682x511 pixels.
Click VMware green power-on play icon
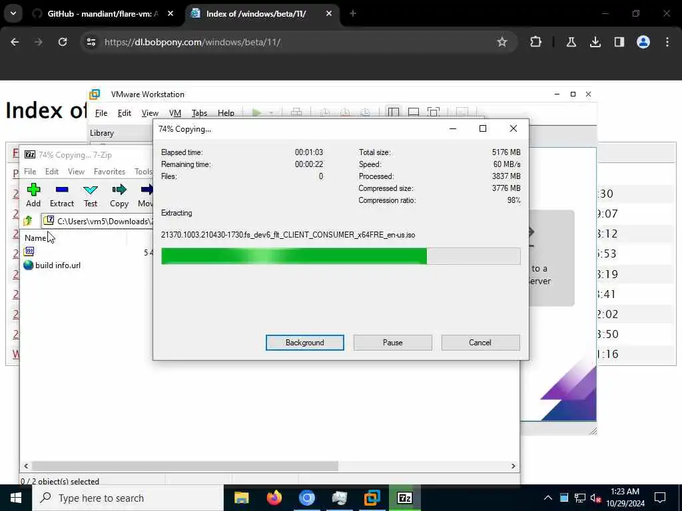pos(256,113)
